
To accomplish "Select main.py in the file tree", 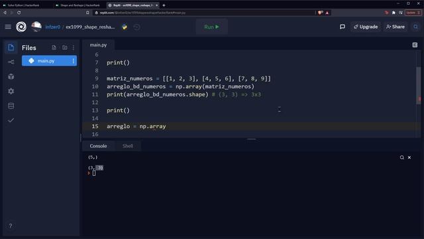I will pyautogui.click(x=49, y=60).
